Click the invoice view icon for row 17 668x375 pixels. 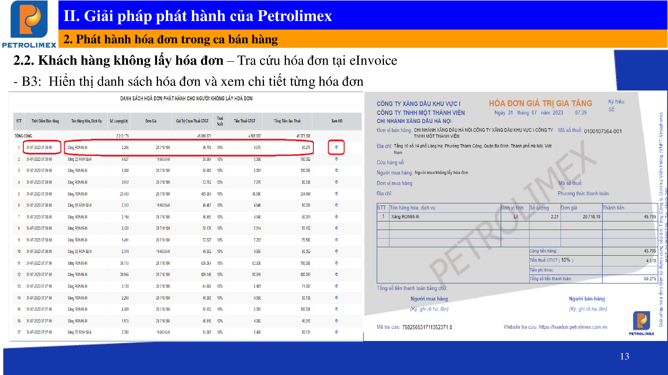[336, 332]
